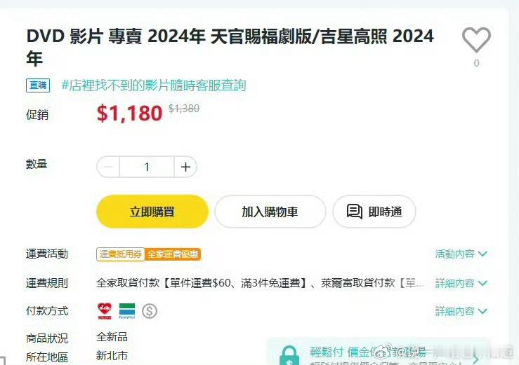Click the 立即購買 buy now button
This screenshot has width=519, height=365.
(x=152, y=212)
